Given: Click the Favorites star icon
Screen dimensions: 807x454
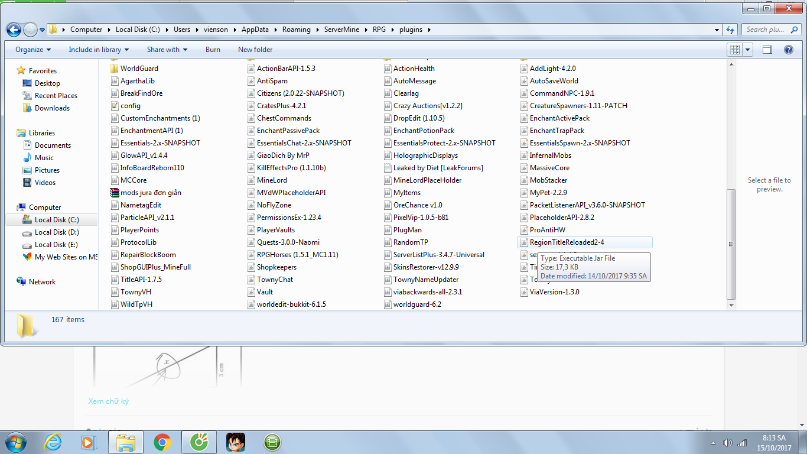Looking at the screenshot, I should [21, 71].
